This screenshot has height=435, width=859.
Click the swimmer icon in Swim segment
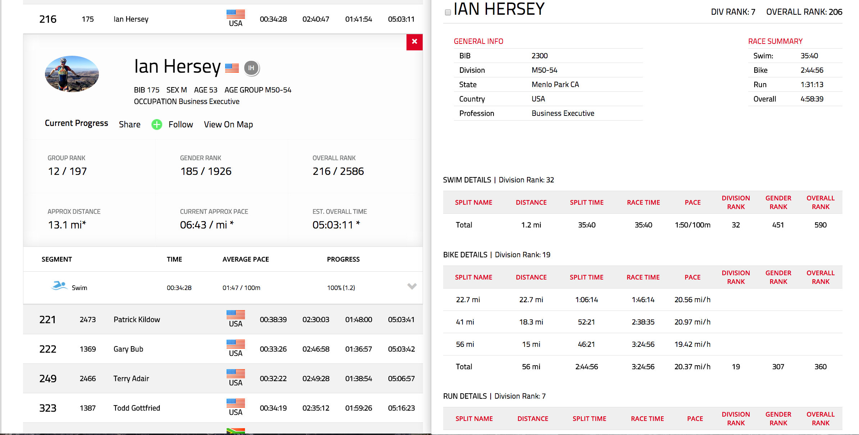pyautogui.click(x=59, y=286)
